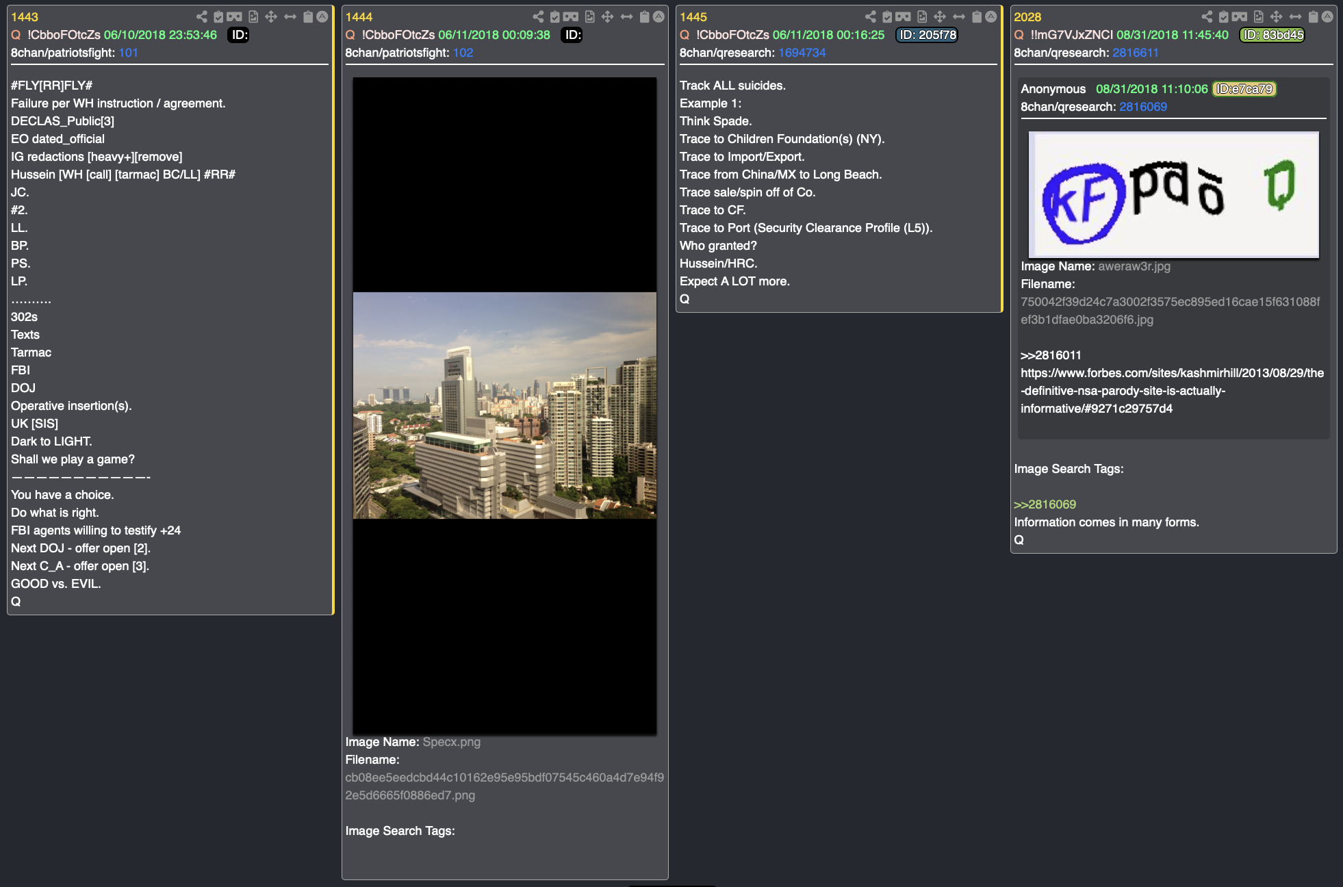1343x887 pixels.
Task: Click the empty ID badge on post 1444
Action: point(573,35)
